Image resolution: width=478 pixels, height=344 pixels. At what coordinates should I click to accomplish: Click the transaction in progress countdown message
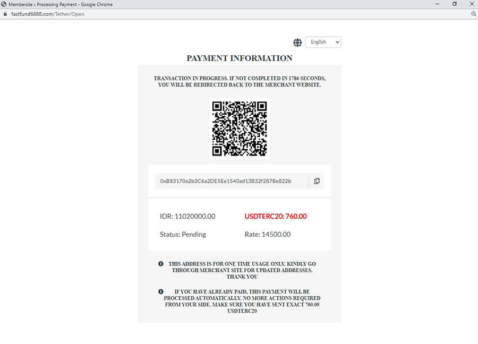point(239,81)
